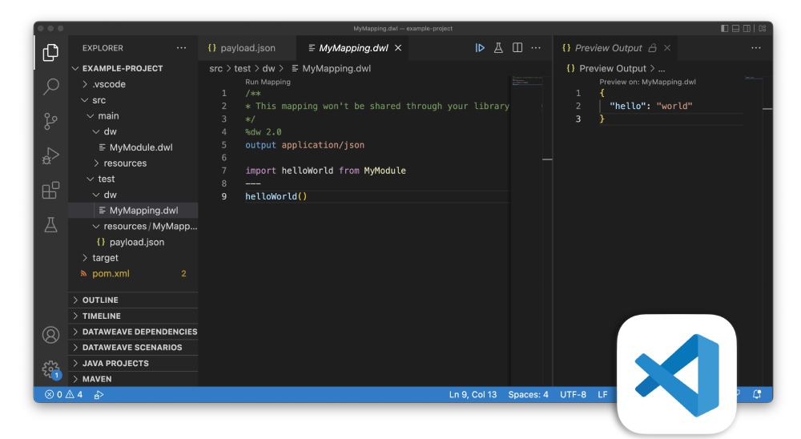Click the errors and warnings status indicator
The width and height of the screenshot is (801, 439).
tap(63, 394)
